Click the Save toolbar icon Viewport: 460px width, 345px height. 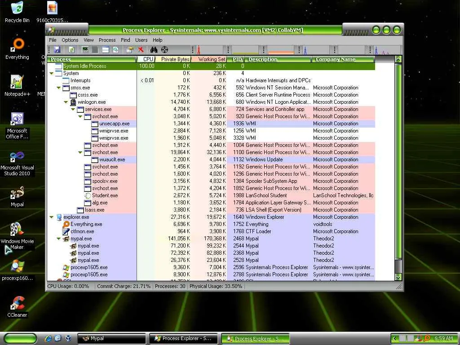(57, 50)
